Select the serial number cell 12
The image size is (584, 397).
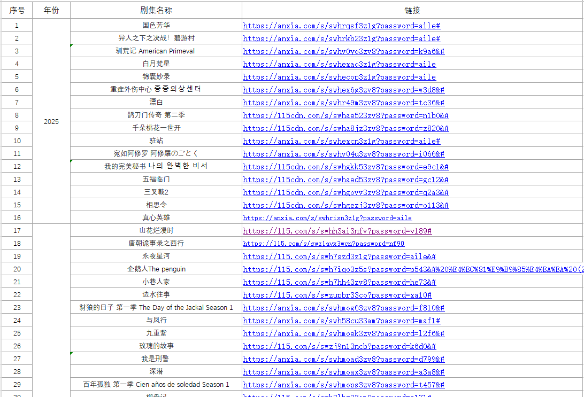coord(17,166)
